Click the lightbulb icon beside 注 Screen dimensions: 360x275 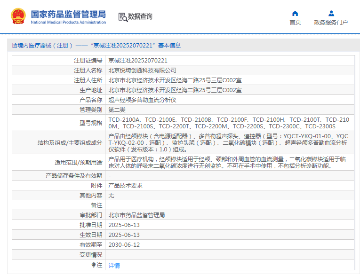coord(94,265)
